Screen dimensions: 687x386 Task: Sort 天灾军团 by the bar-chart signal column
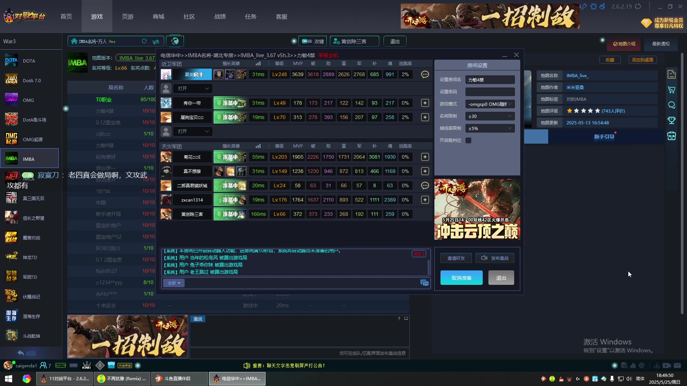point(258,146)
